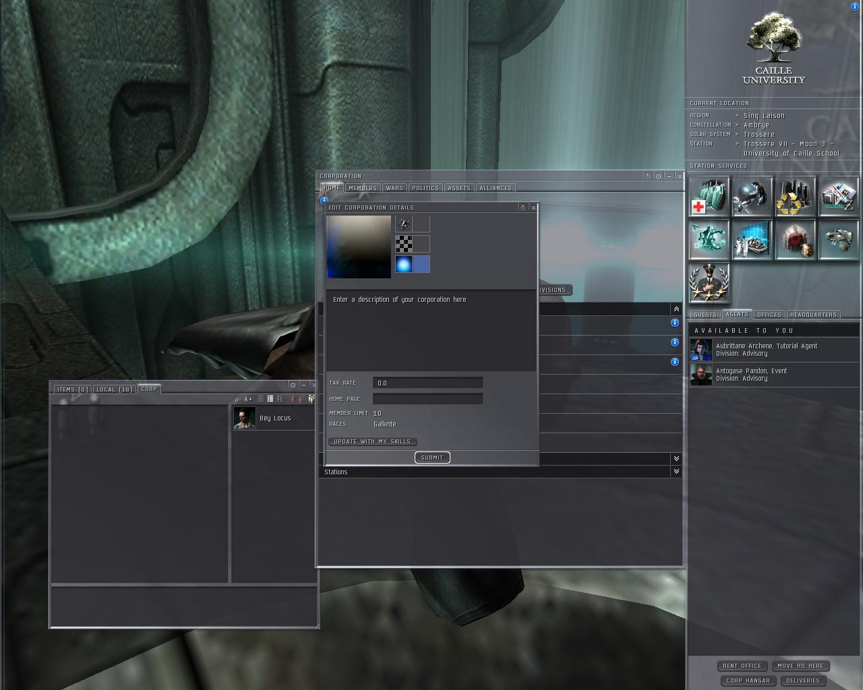This screenshot has width=863, height=690.
Task: Click the Sing Laison region name
Action: click(764, 116)
